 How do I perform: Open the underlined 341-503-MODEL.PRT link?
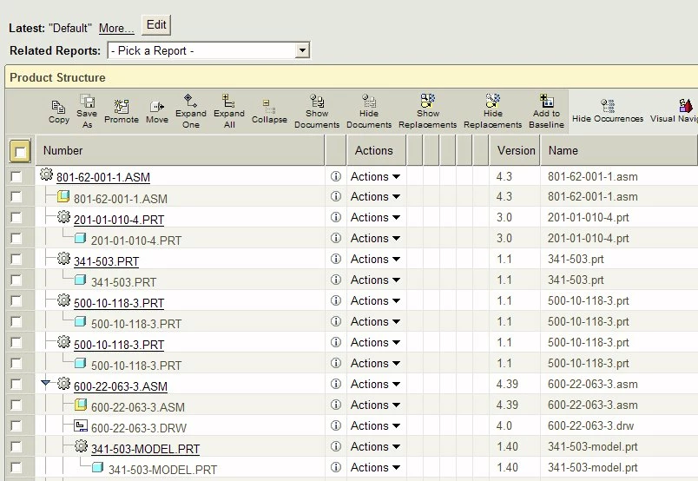[x=145, y=449]
